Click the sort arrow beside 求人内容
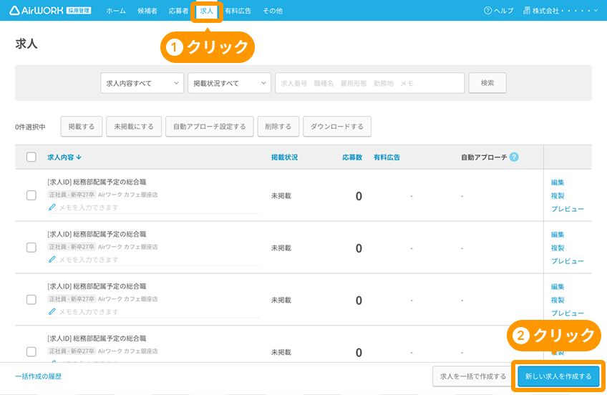The height and width of the screenshot is (395, 607). [x=79, y=157]
